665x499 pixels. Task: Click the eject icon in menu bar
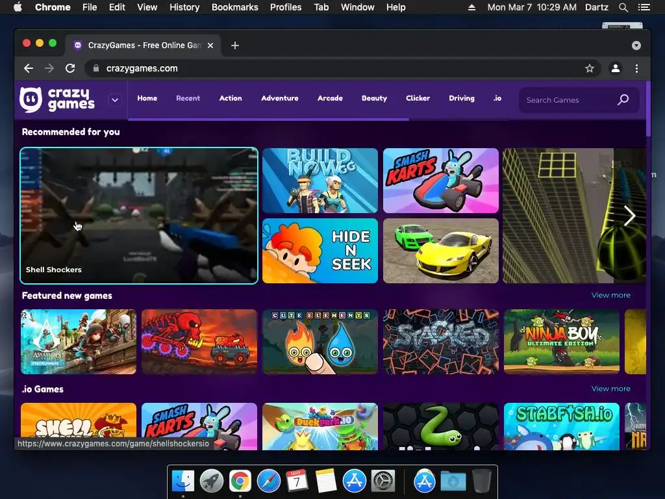click(471, 7)
